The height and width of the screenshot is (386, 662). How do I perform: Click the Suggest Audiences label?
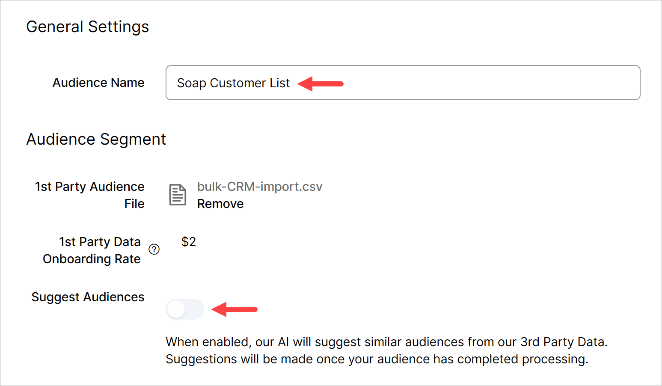click(88, 297)
